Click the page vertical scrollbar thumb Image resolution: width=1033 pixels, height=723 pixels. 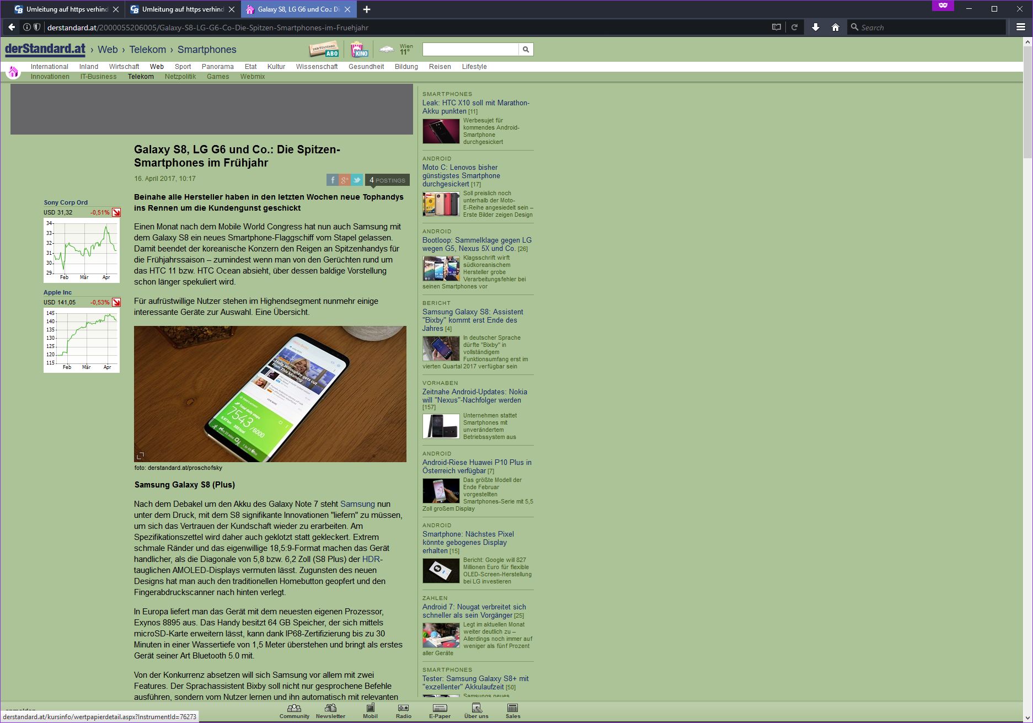(1027, 102)
